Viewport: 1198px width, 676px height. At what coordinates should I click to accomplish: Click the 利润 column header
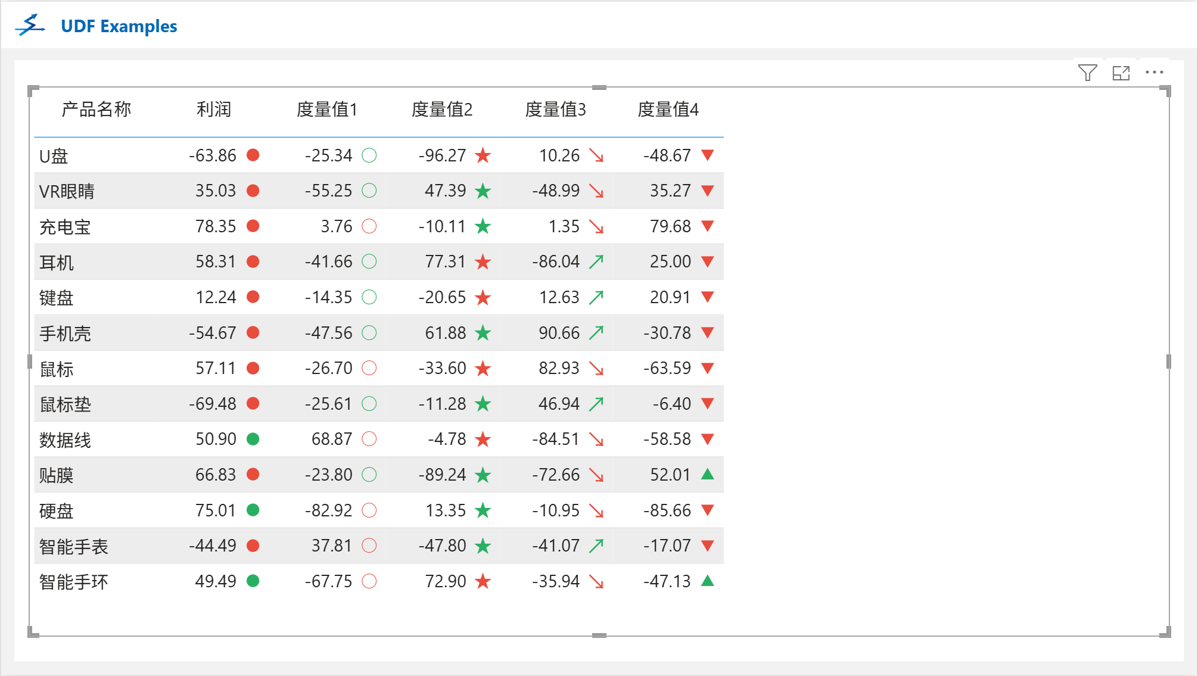click(213, 110)
